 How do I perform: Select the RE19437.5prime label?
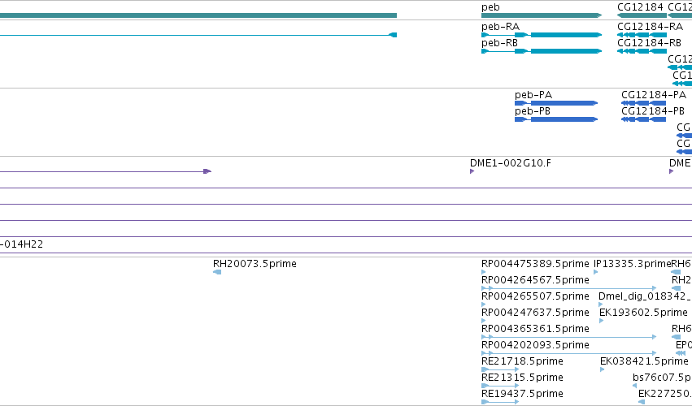point(522,394)
